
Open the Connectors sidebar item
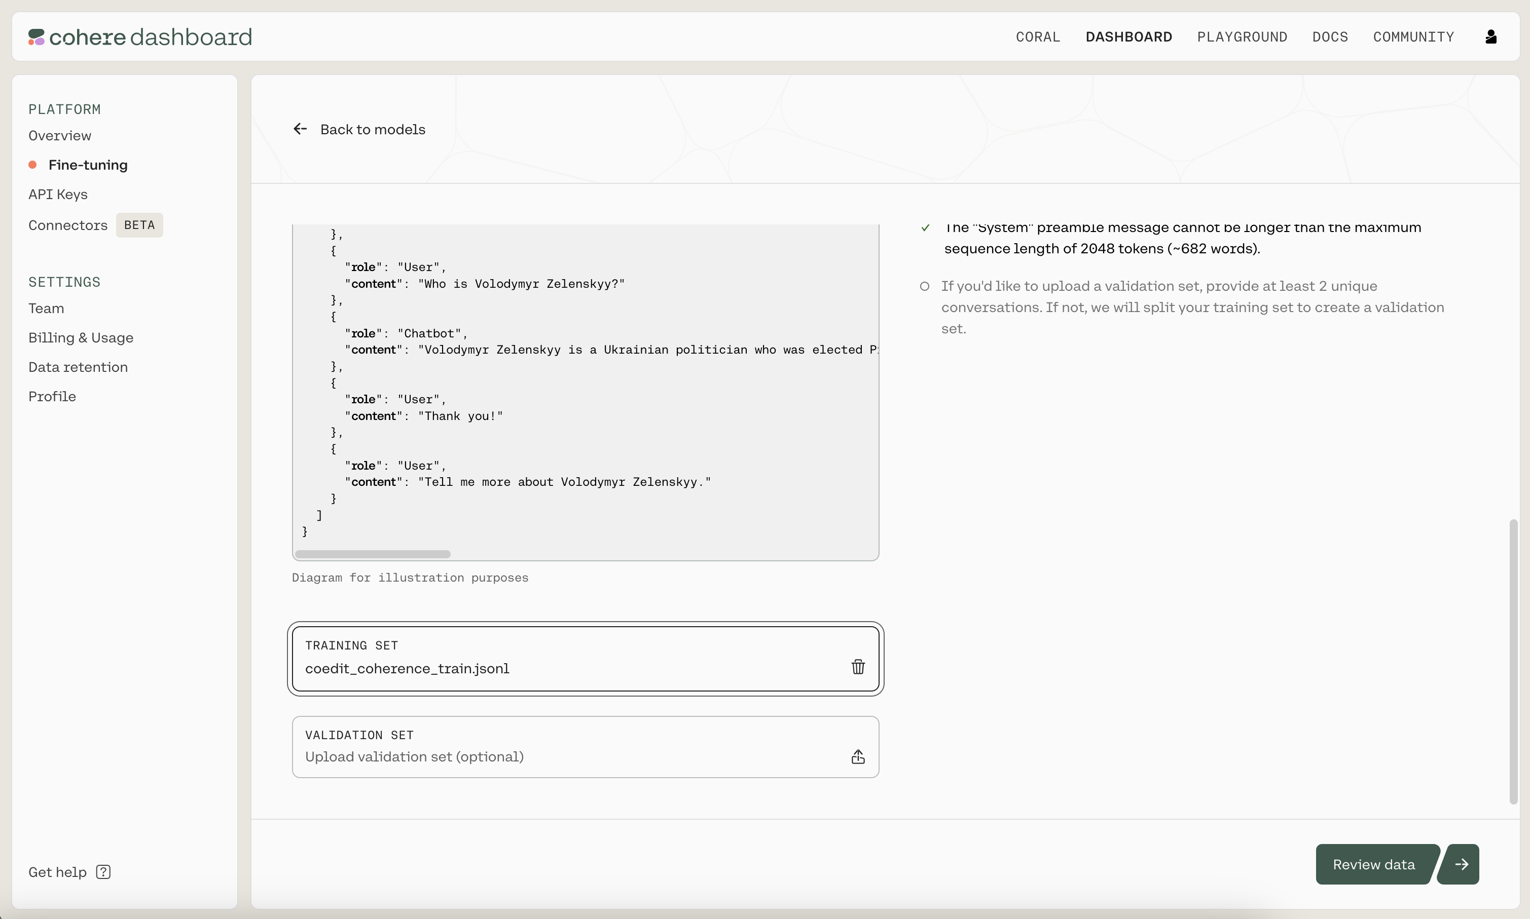(68, 225)
